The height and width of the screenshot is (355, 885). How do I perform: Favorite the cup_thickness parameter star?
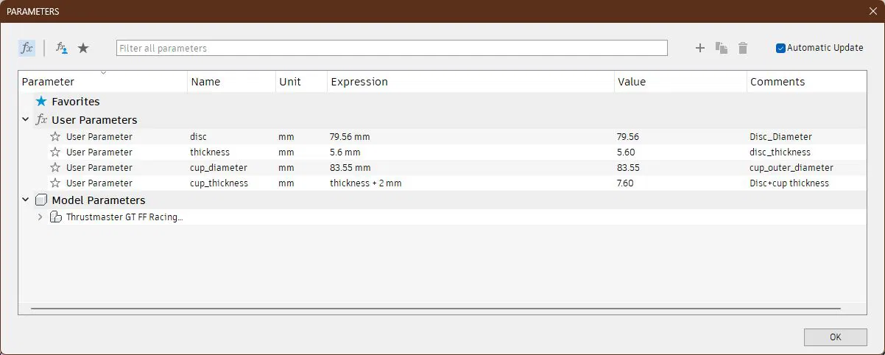(x=55, y=183)
